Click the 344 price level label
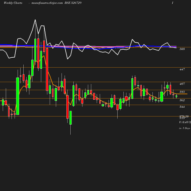The height and width of the screenshot is (191, 191). pos(182,107)
